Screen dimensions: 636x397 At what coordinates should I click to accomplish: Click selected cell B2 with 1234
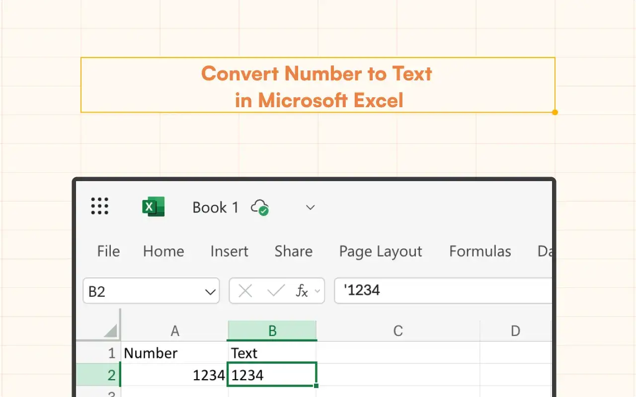pos(272,375)
